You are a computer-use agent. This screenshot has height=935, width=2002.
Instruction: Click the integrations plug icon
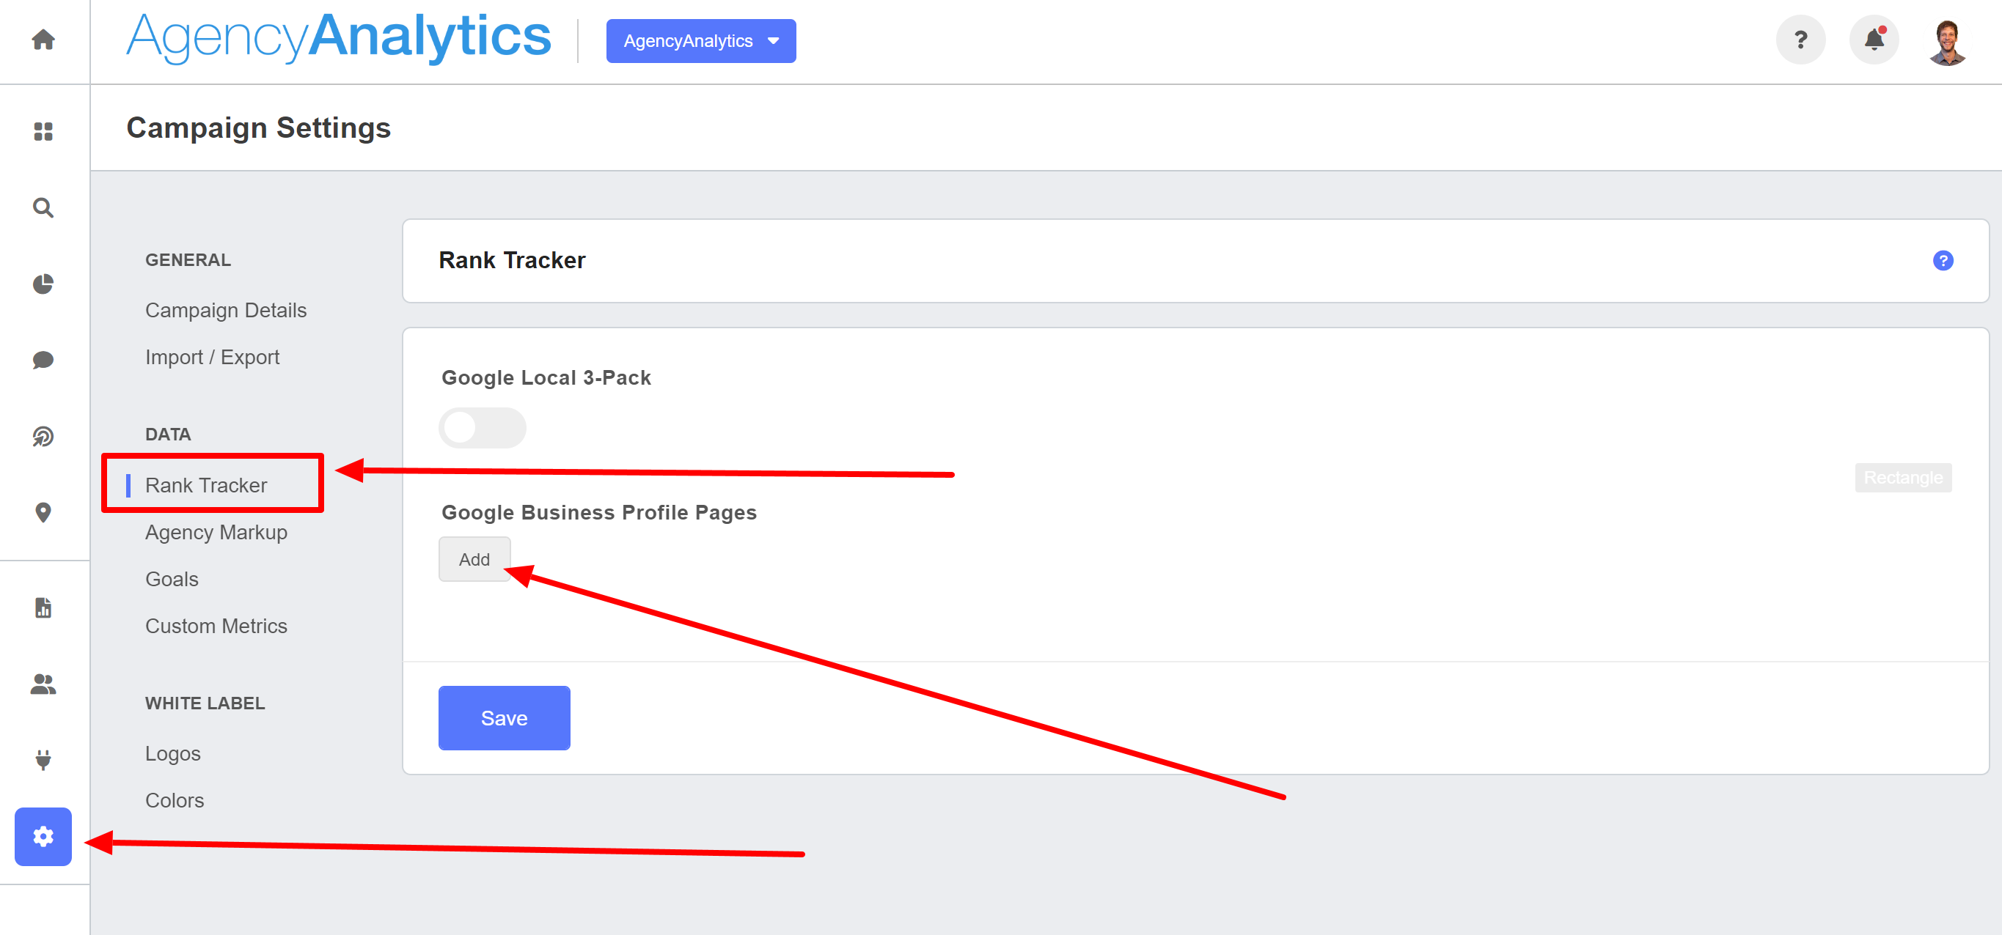[x=43, y=759]
